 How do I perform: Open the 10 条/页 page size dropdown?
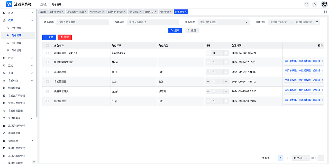(300, 158)
